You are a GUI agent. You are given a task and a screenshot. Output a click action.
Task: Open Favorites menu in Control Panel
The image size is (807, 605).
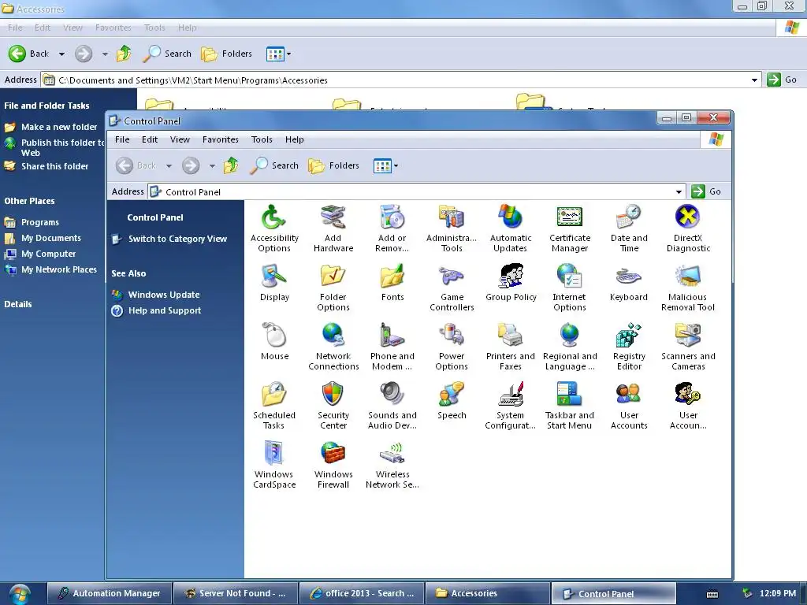tap(221, 139)
